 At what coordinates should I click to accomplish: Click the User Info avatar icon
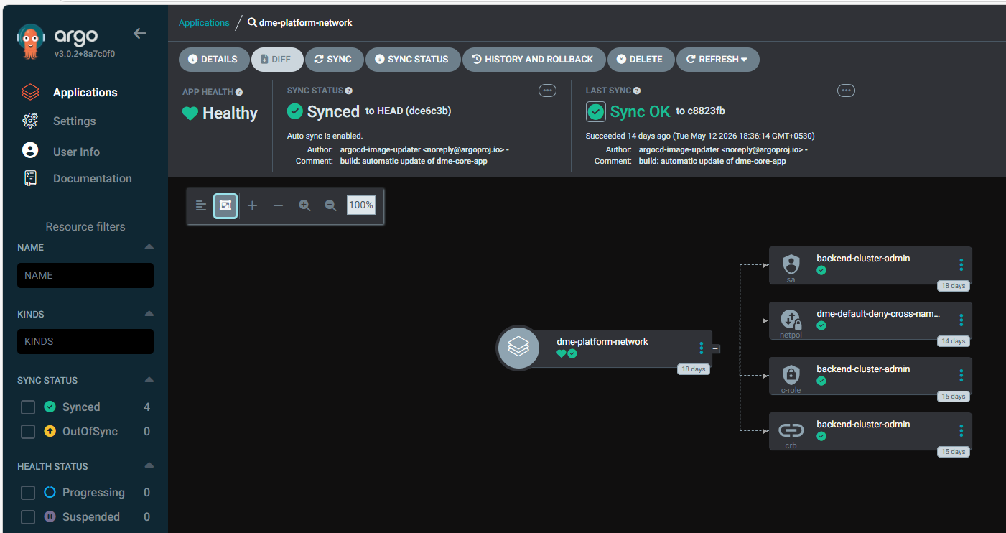30,150
